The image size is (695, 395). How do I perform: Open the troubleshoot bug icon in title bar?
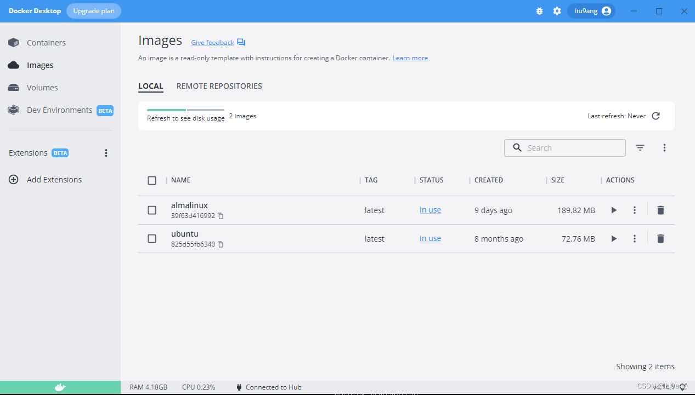coord(540,11)
